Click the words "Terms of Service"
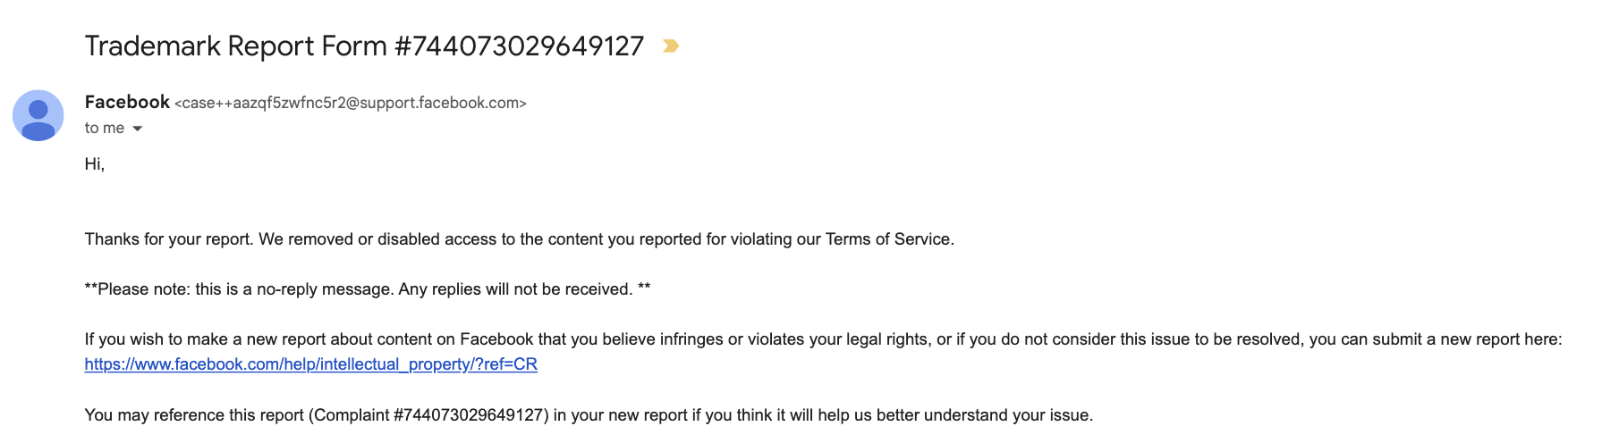Viewport: 1619px width, 443px height. click(x=887, y=239)
